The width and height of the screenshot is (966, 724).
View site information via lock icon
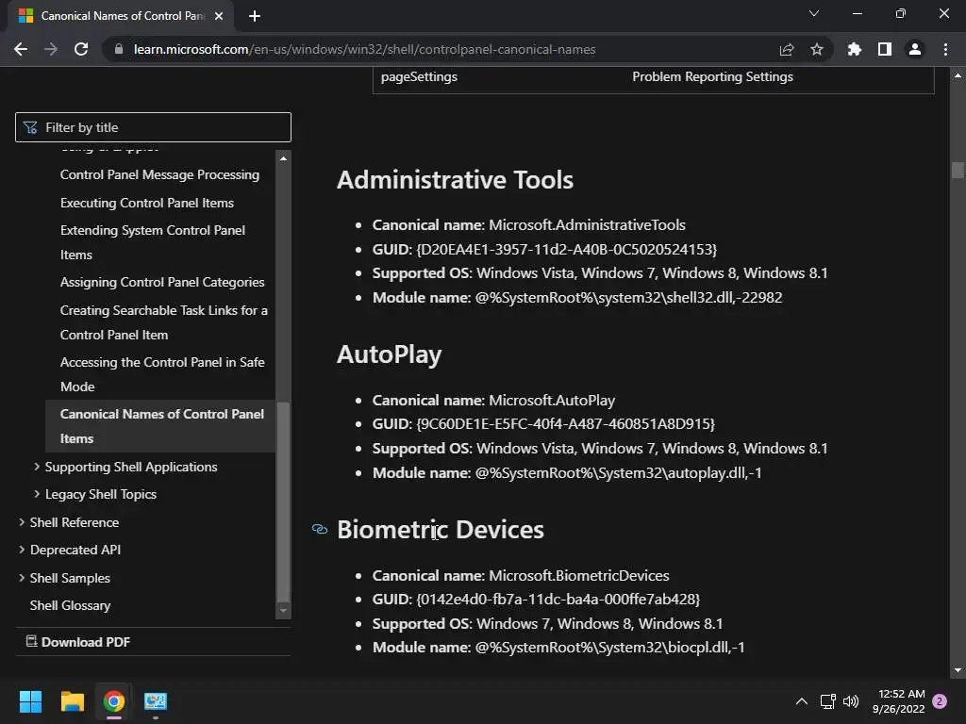(119, 49)
